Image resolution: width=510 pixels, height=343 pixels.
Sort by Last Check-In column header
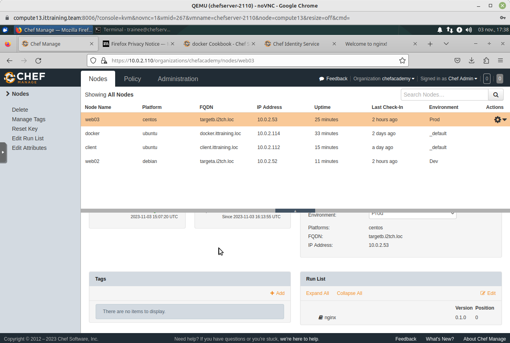387,107
